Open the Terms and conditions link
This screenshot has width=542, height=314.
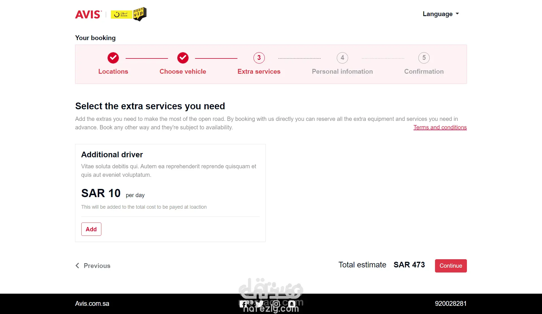click(440, 127)
